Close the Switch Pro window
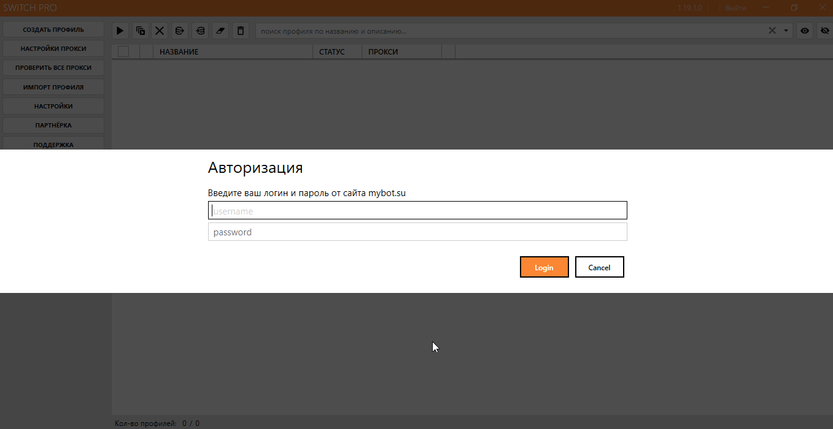The image size is (833, 429). (821, 8)
